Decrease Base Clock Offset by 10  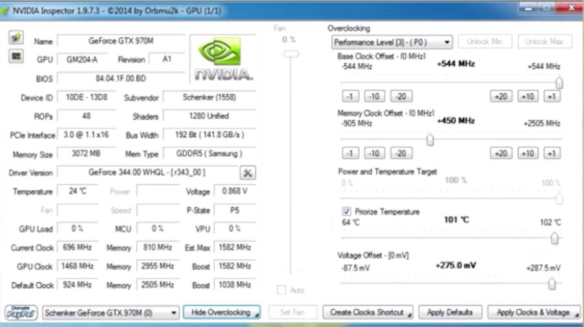(x=374, y=96)
